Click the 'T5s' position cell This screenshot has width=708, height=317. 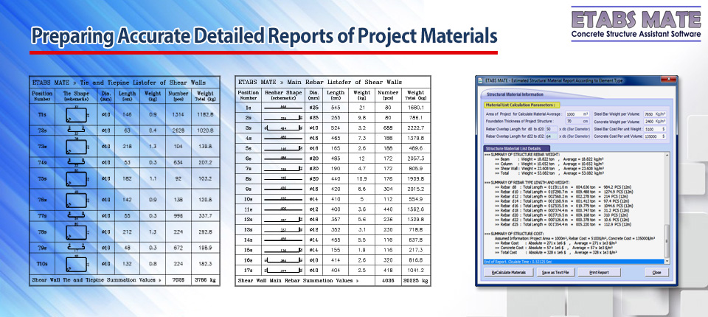(x=42, y=178)
